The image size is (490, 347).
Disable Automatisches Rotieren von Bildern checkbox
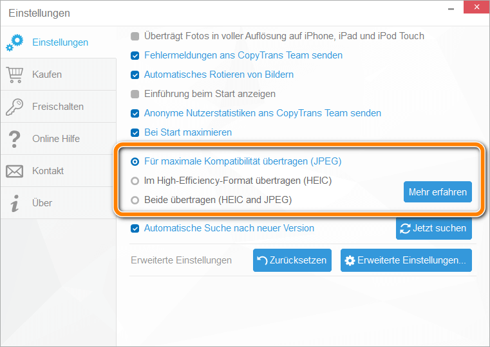coord(135,75)
